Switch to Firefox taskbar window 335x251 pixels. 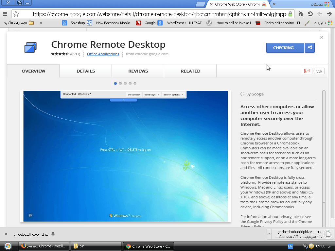[44, 246]
